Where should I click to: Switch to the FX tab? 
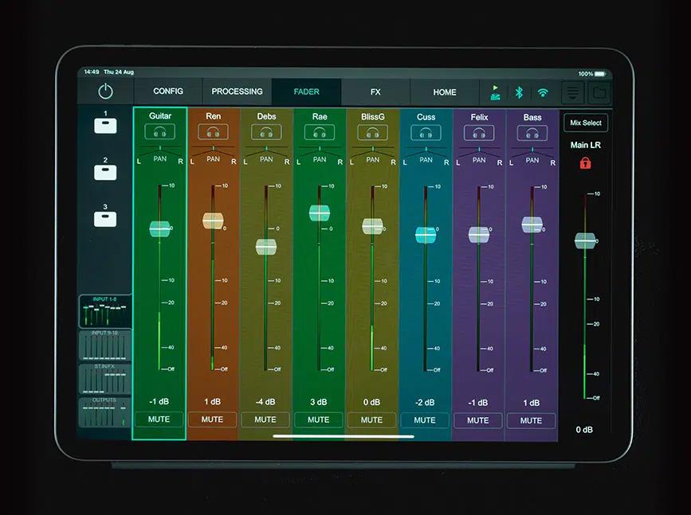375,91
